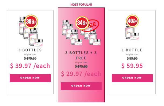
Task: Click struck-through $179.85 in the pink card
Action: [81, 66]
